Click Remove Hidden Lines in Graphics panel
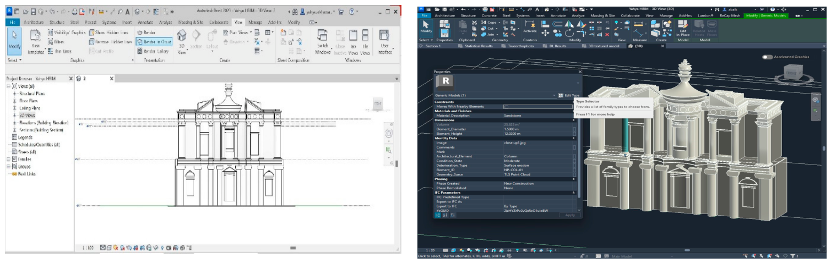 (x=110, y=41)
